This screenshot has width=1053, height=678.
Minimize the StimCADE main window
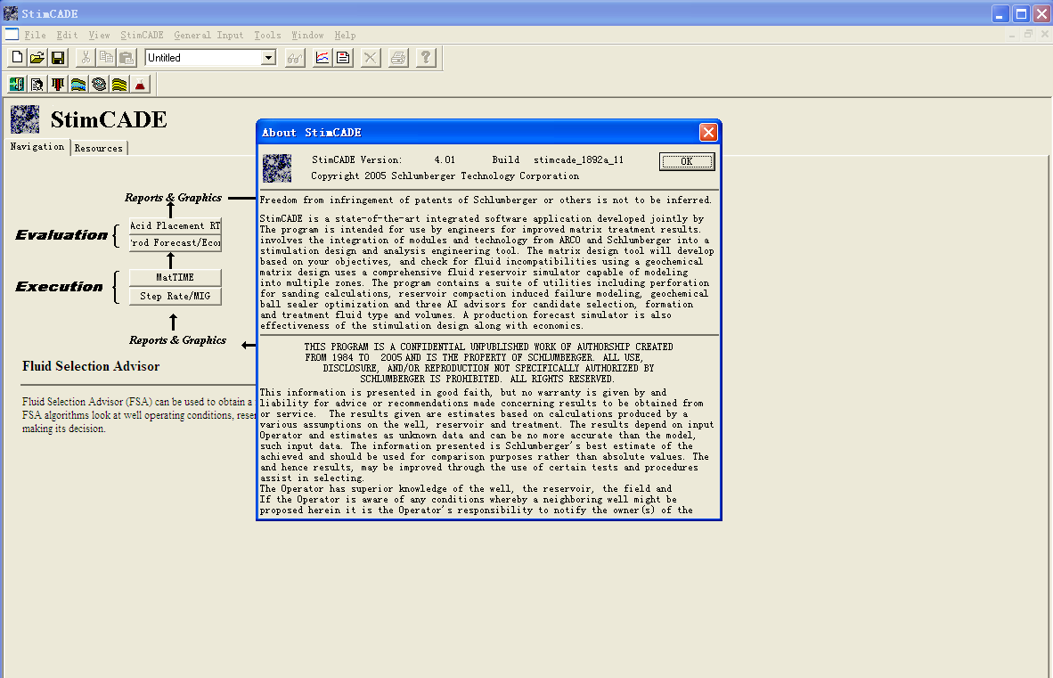[x=1000, y=13]
